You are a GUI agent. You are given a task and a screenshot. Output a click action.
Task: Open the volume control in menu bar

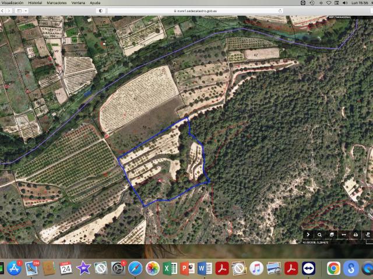coord(345,3)
